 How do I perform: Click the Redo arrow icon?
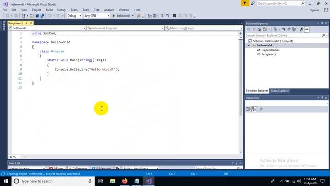(58, 16)
